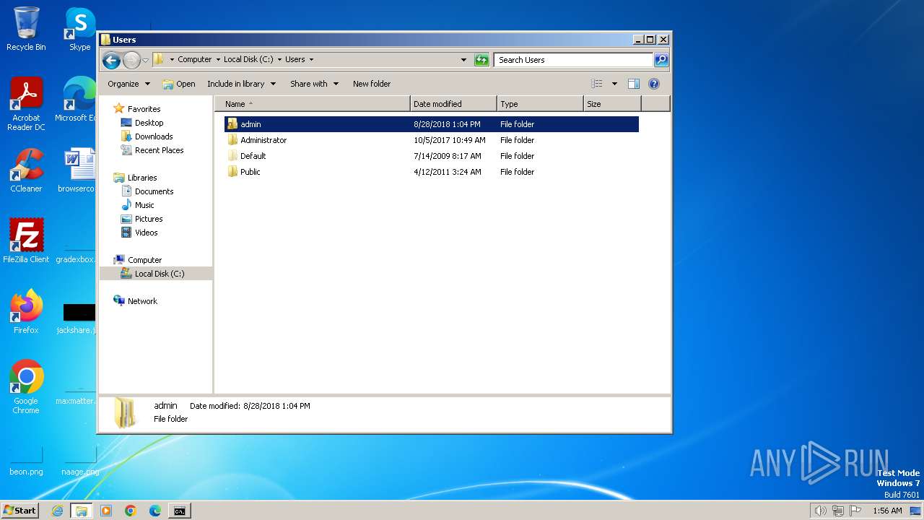Click the search magnifier icon
This screenshot has height=520, width=924.
point(661,60)
